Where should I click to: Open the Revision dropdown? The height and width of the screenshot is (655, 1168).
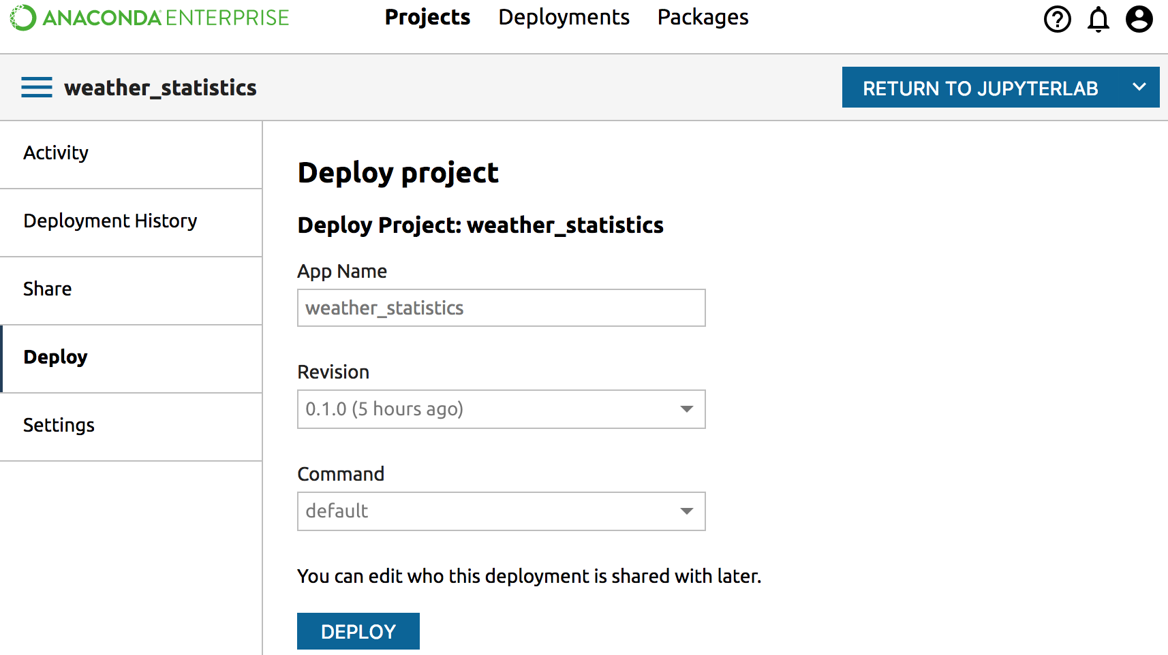click(686, 409)
